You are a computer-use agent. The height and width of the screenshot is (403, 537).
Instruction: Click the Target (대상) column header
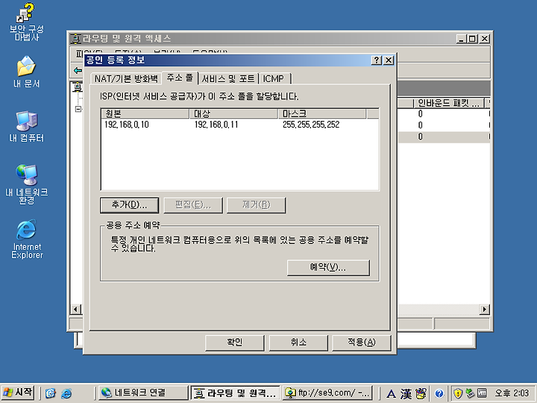[x=233, y=113]
